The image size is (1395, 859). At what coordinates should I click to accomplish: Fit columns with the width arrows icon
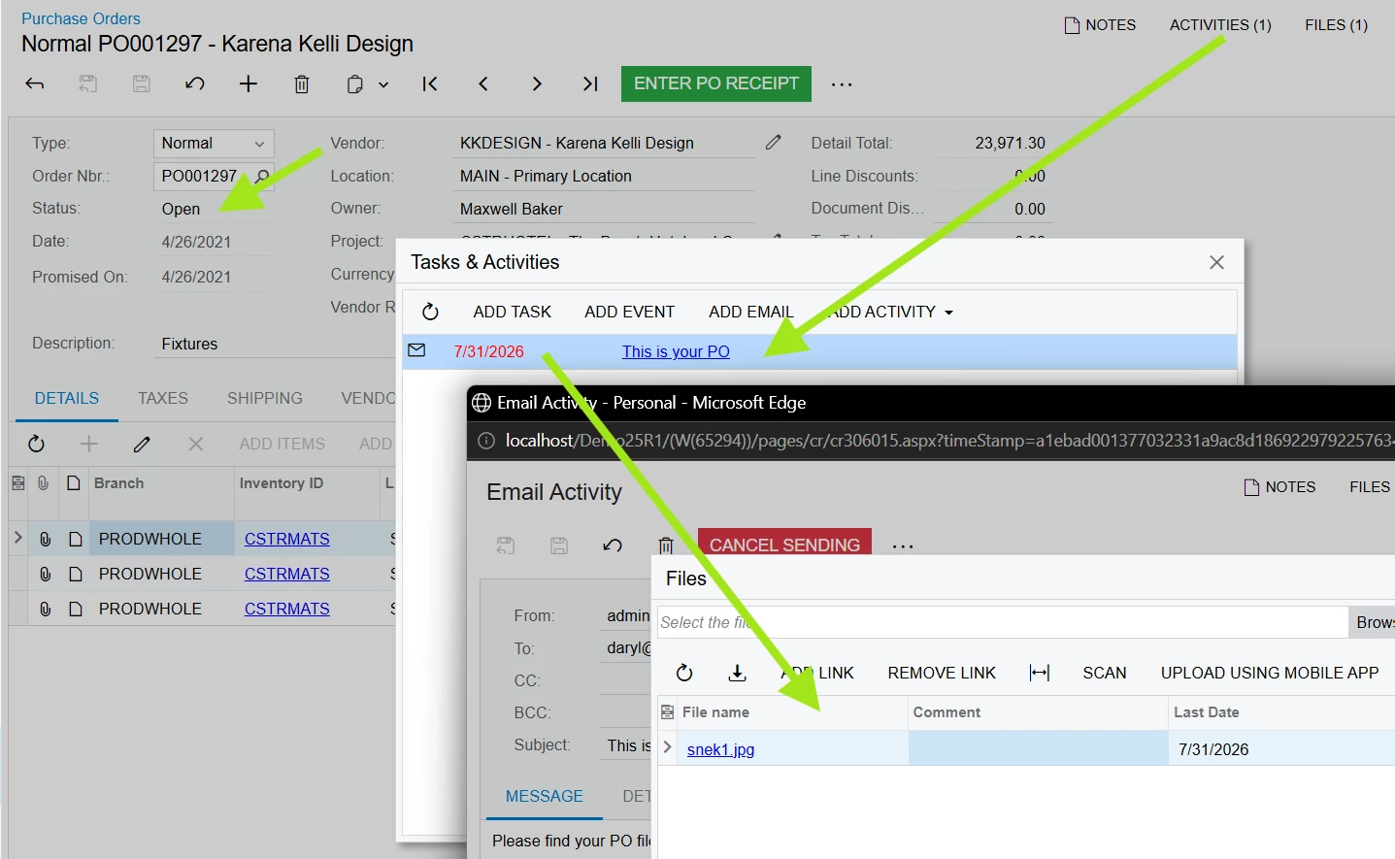click(x=1040, y=673)
